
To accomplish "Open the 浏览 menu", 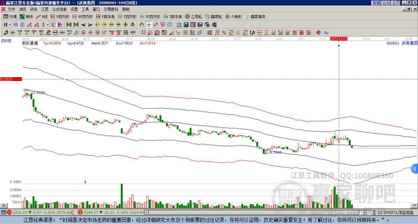I will 23,9.
